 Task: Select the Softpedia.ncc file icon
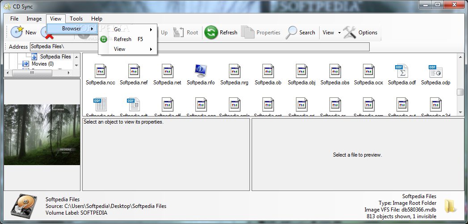coord(100,71)
